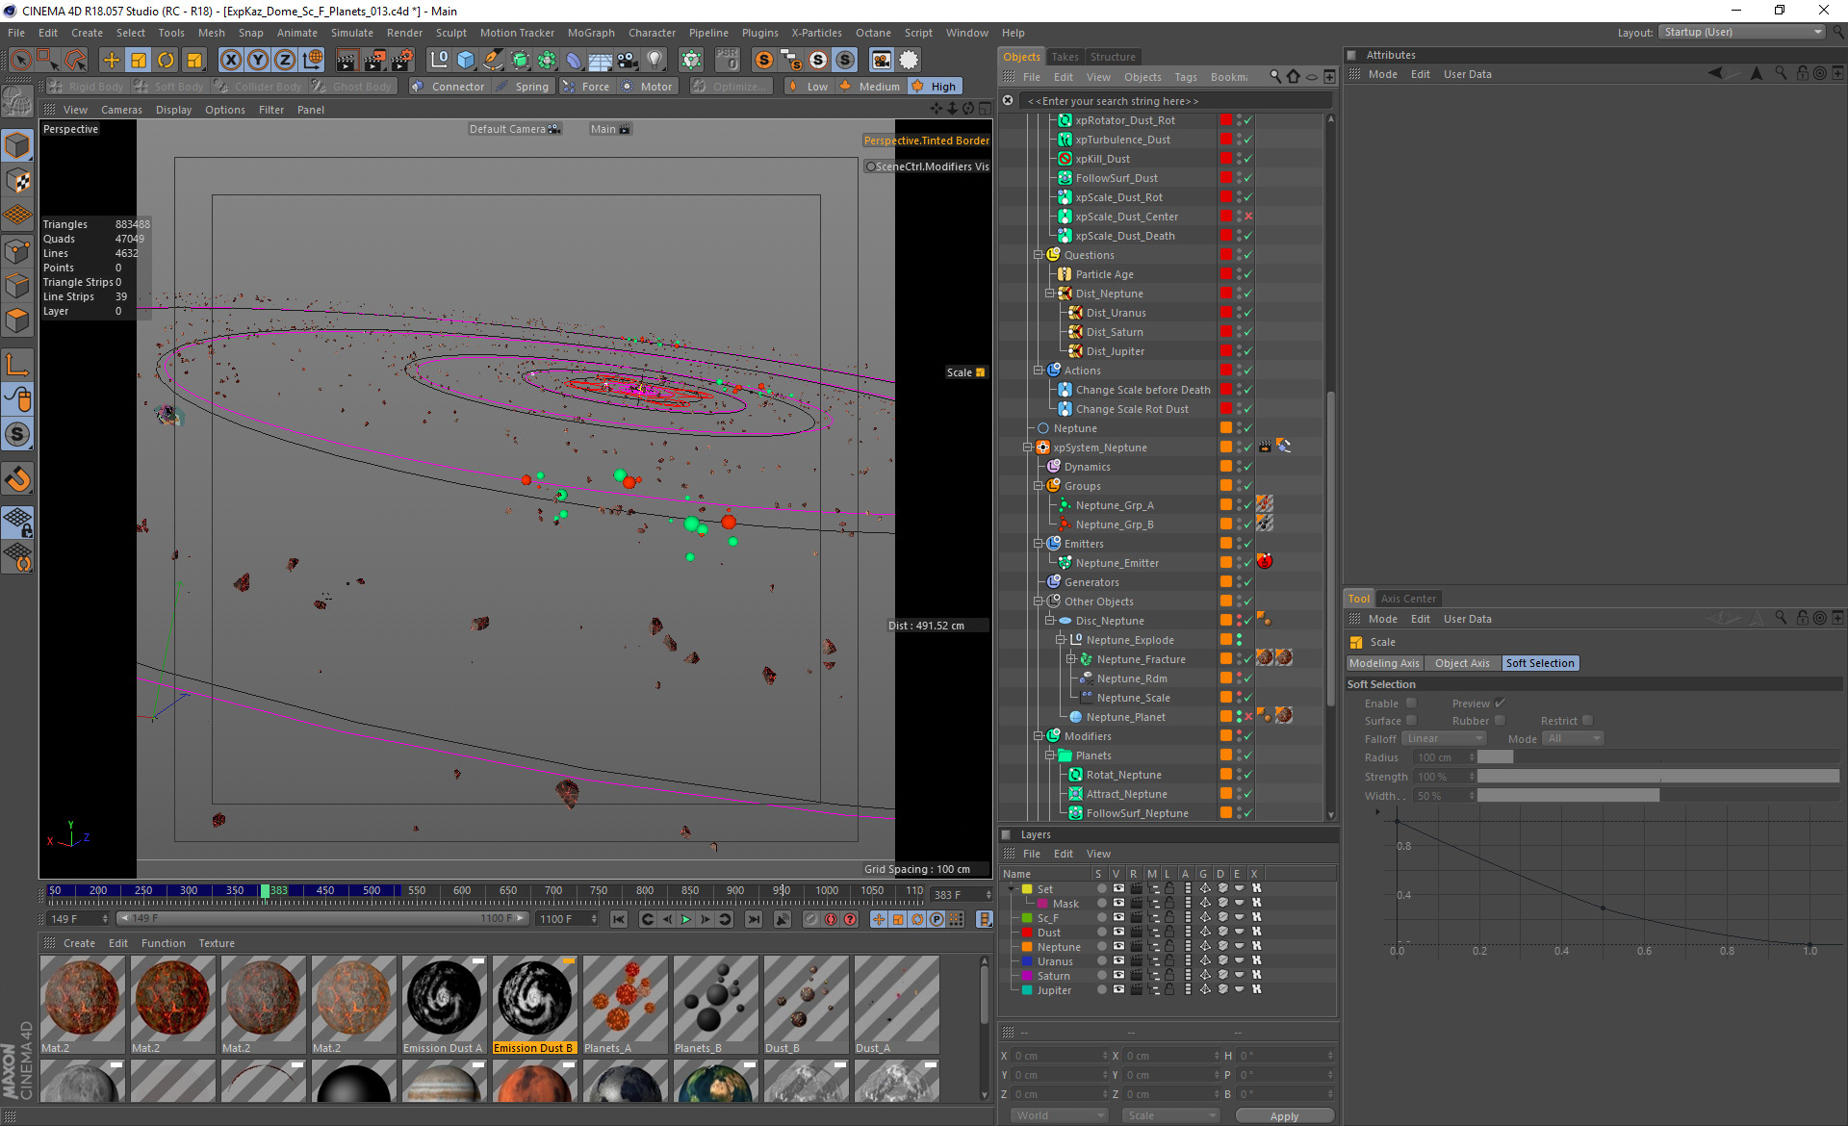Select the Move tool
The height and width of the screenshot is (1126, 1848).
point(112,60)
